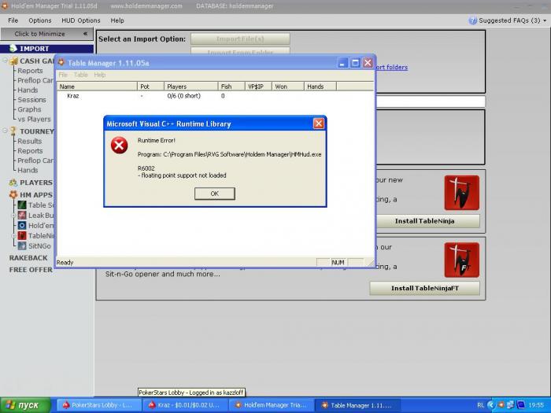Open the Windows Start (пуск) button
The width and height of the screenshot is (551, 413).
[x=26, y=405]
